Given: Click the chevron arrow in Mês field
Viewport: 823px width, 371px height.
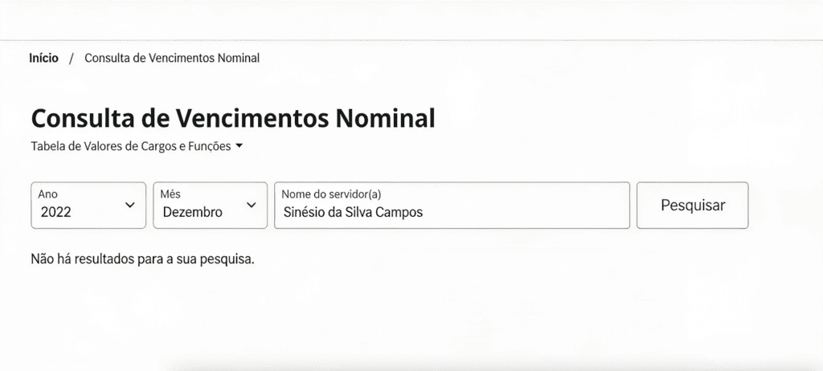Looking at the screenshot, I should pos(252,206).
